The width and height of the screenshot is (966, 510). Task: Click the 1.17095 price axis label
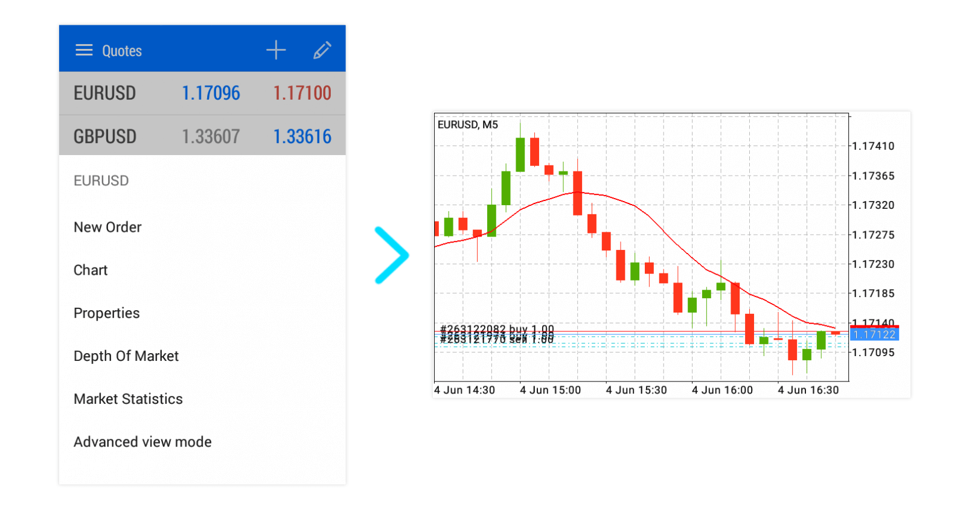point(873,352)
